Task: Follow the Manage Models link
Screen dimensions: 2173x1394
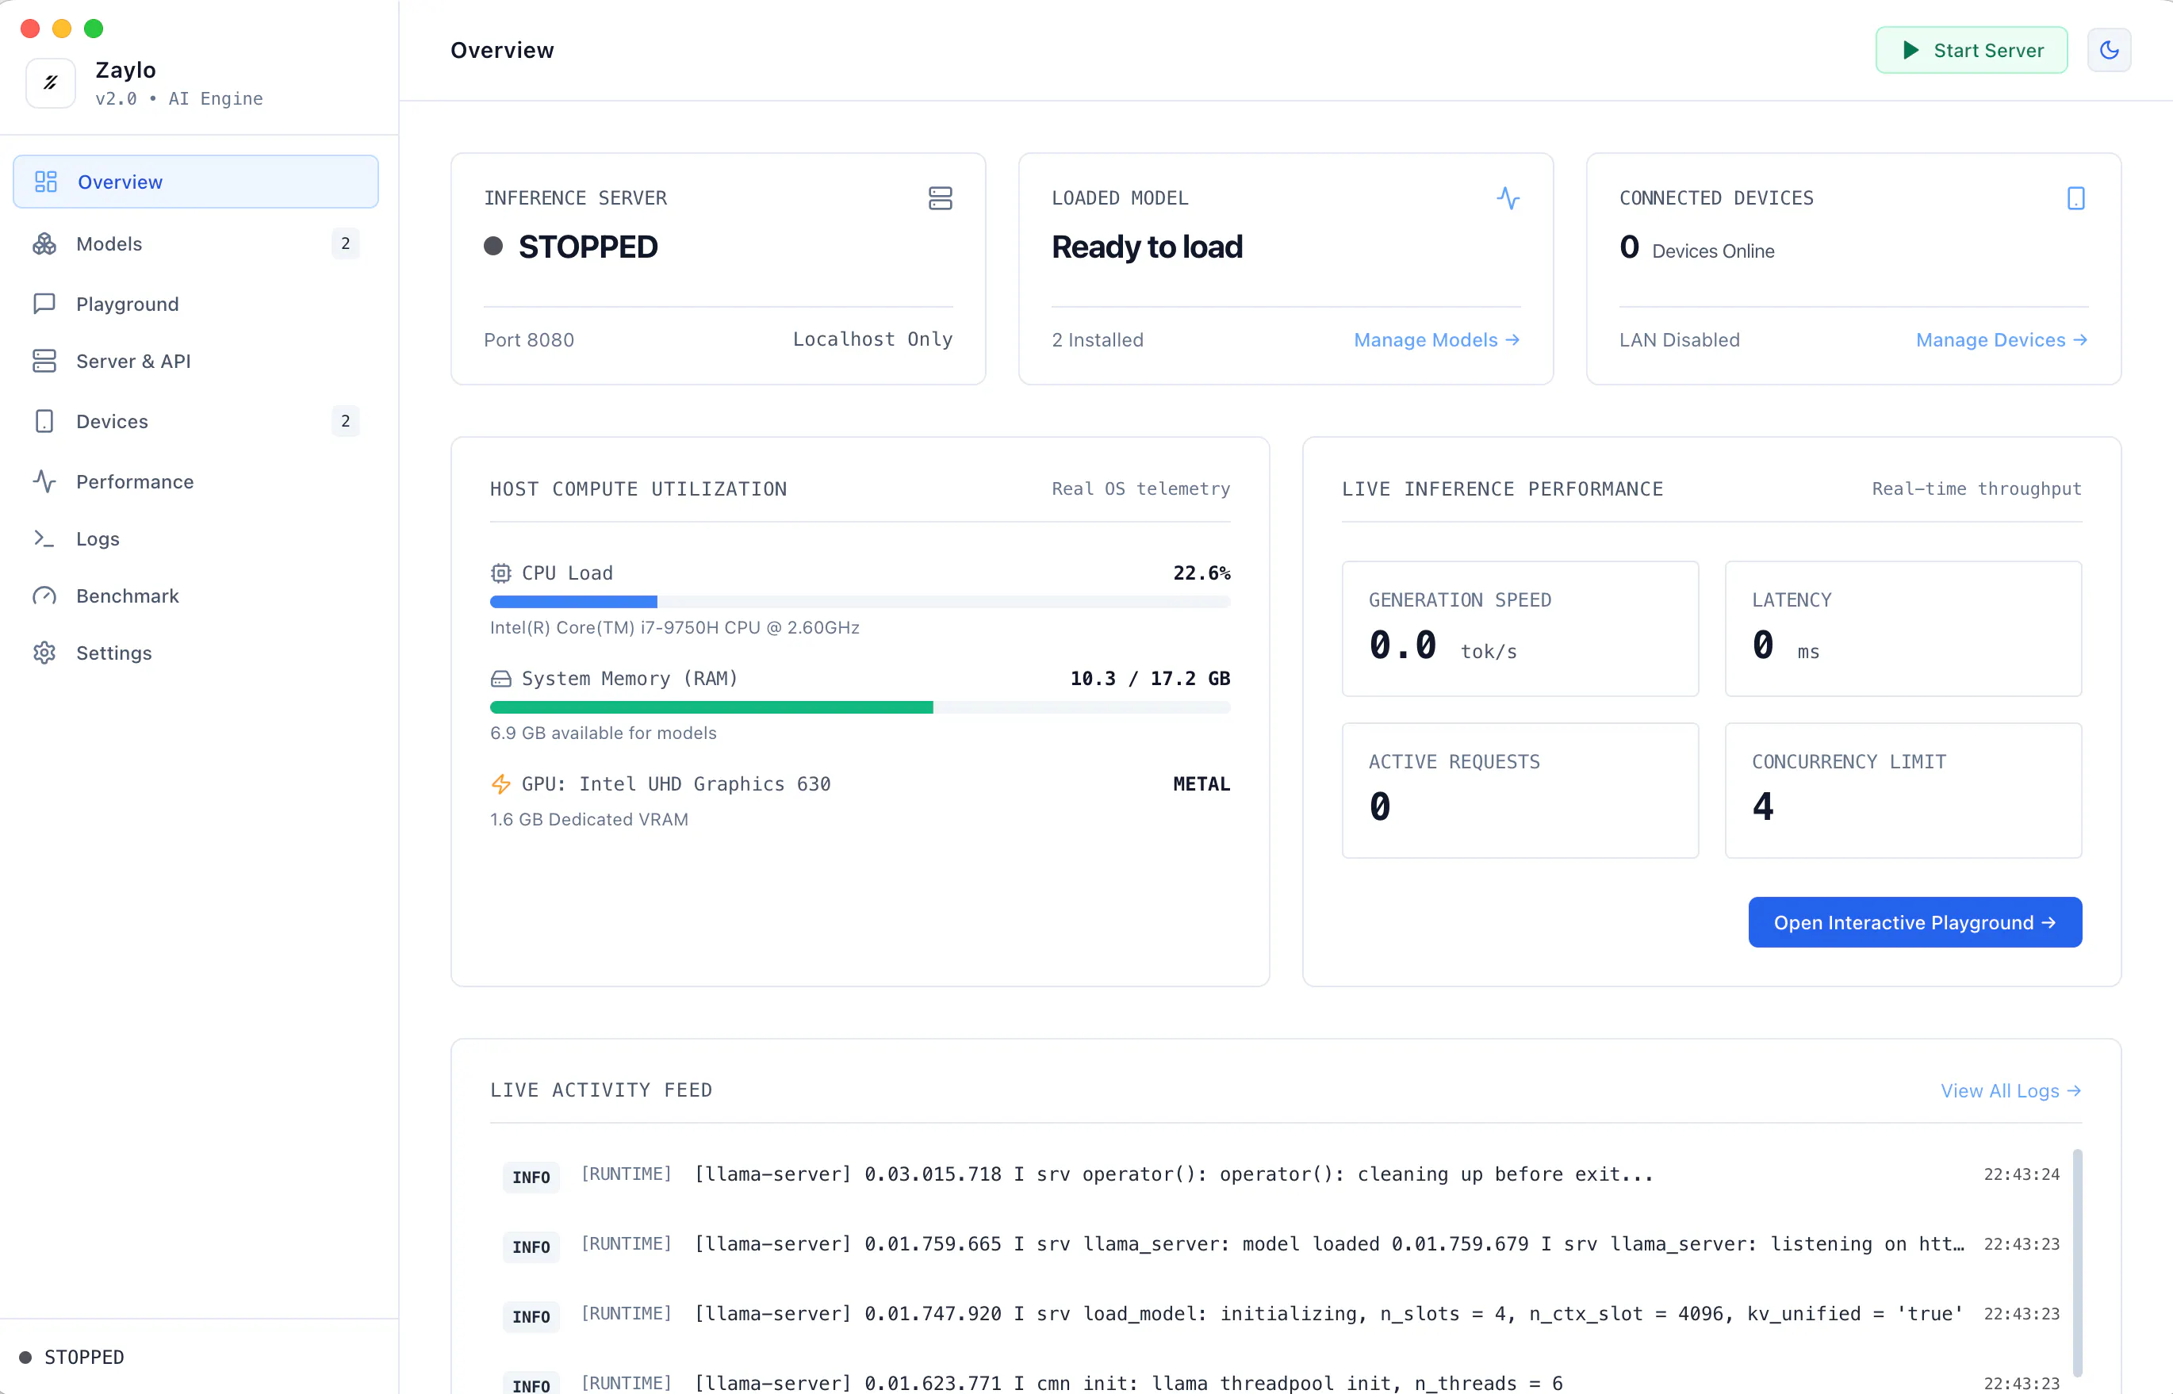Action: [x=1436, y=339]
